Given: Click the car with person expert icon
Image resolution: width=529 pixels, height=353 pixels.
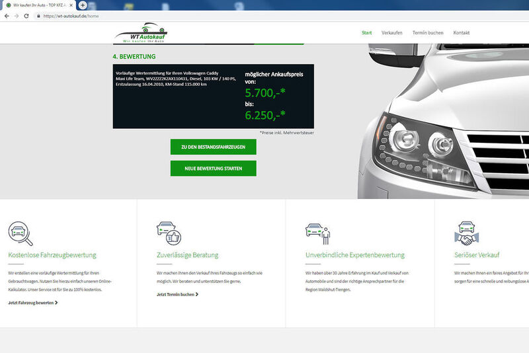Looking at the screenshot, I should pos(318,233).
